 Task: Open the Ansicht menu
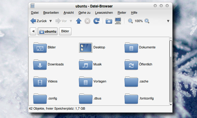(x=69, y=13)
